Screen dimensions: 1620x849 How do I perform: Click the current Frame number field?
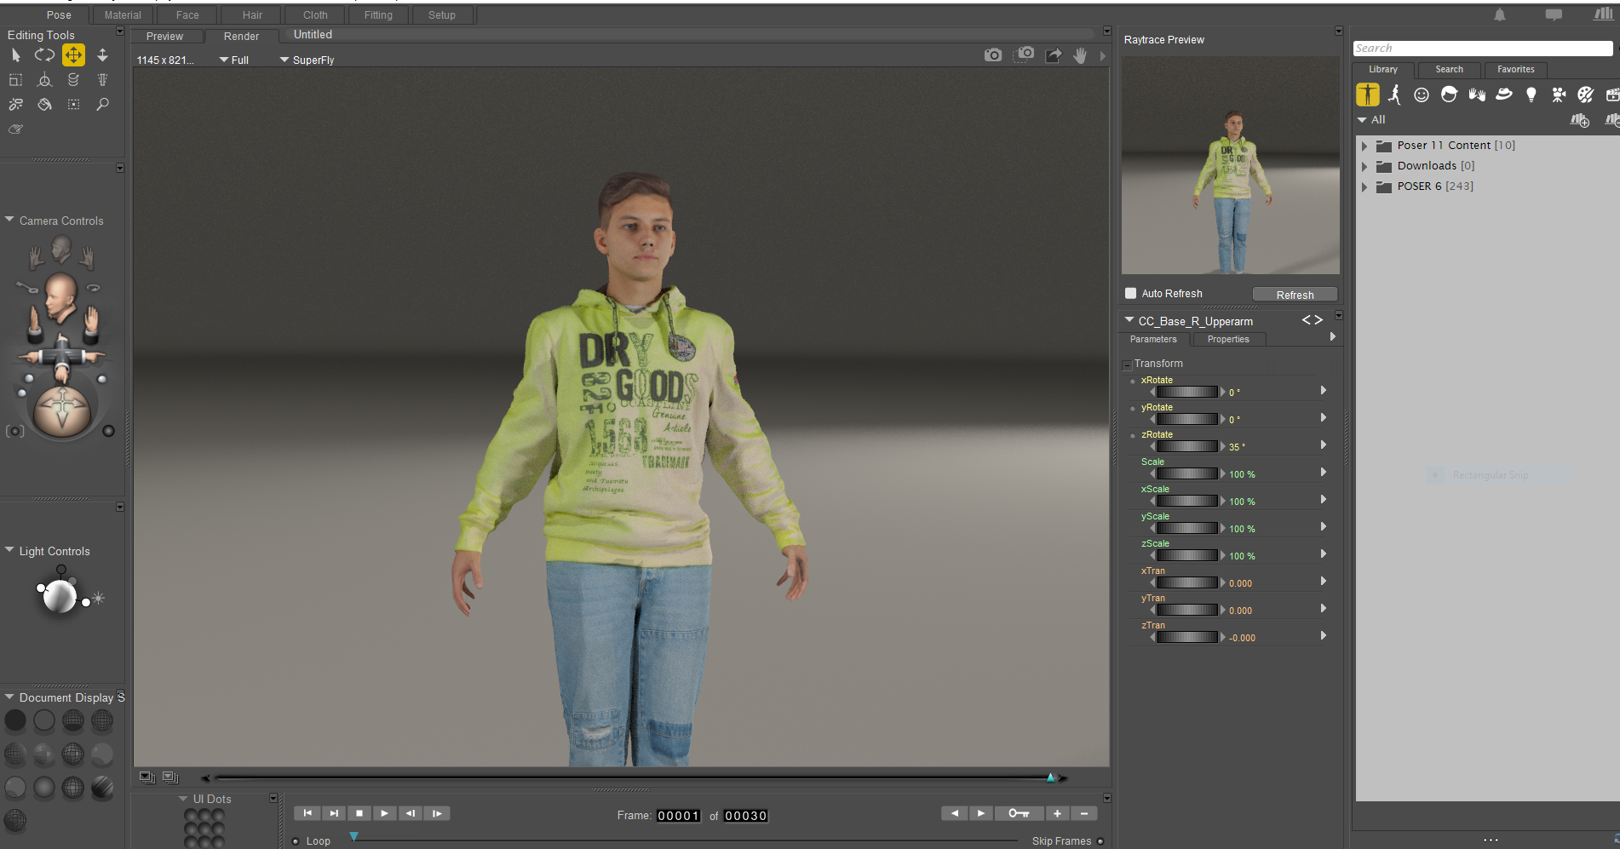coord(678,816)
